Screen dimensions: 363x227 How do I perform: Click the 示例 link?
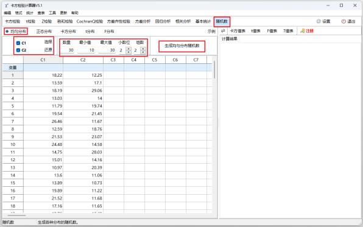(211, 31)
